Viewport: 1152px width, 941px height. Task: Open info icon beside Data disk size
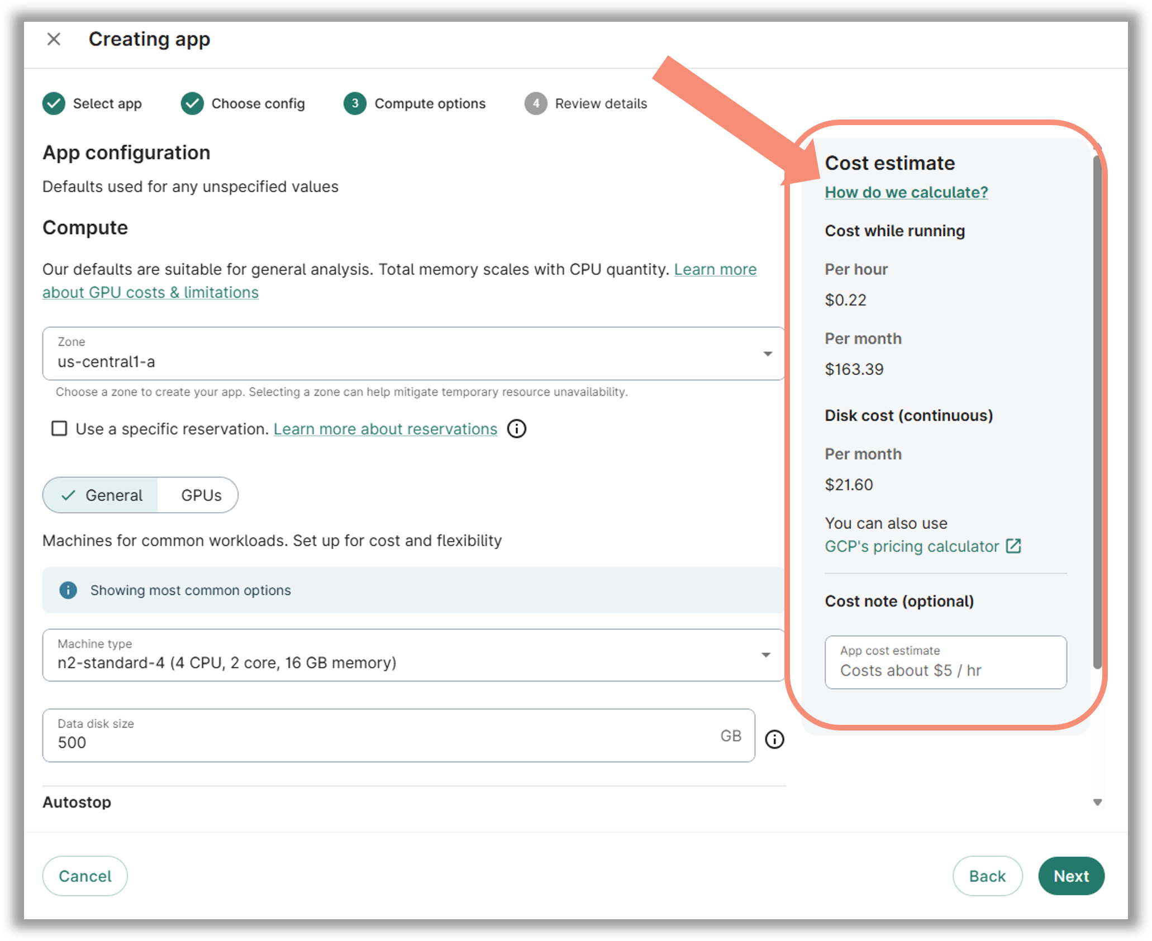point(774,739)
